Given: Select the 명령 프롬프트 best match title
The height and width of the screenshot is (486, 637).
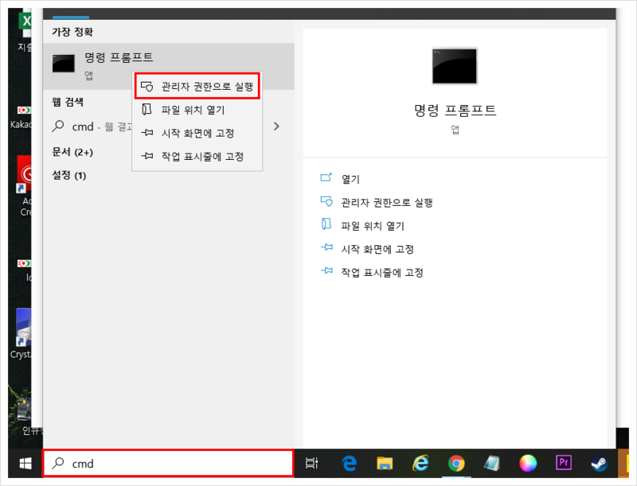Looking at the screenshot, I should point(119,57).
